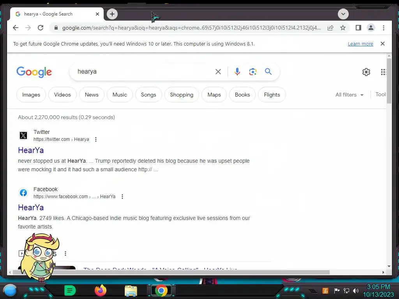Open the network tray icon

click(346, 290)
